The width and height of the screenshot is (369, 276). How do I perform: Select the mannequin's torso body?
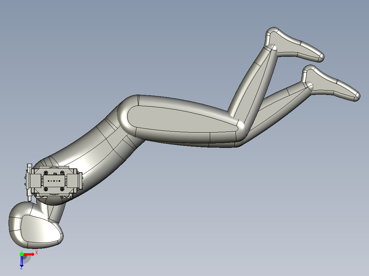(x=94, y=150)
